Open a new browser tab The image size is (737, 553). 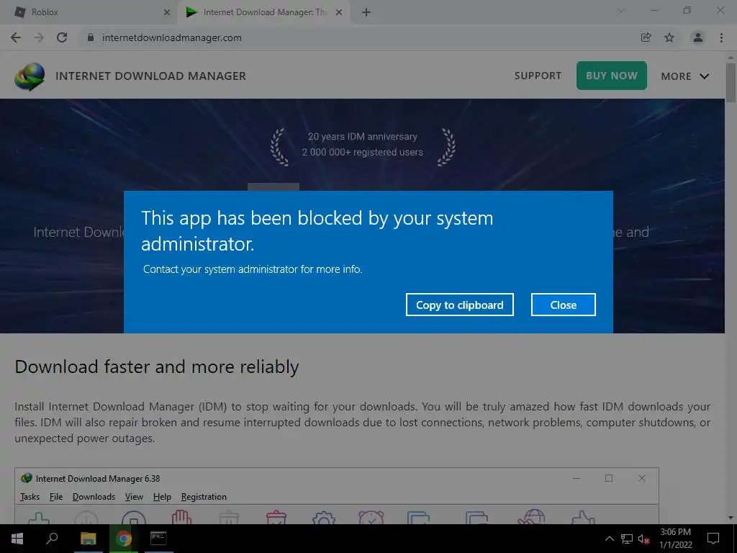point(366,13)
